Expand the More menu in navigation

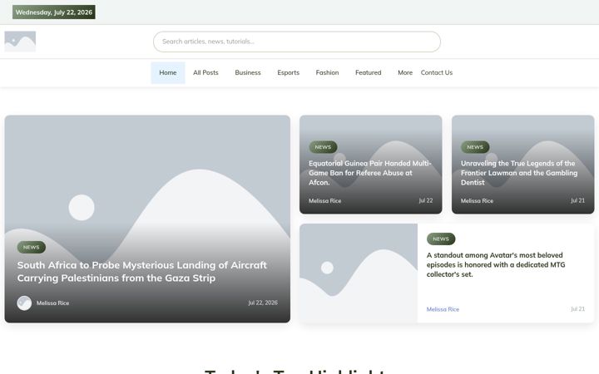tap(405, 72)
